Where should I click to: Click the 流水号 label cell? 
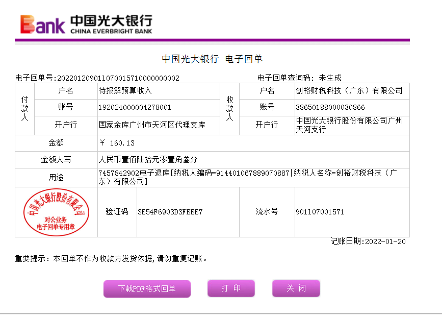(267, 212)
